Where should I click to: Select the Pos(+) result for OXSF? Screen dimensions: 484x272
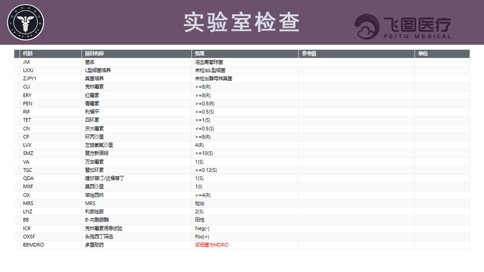202,237
